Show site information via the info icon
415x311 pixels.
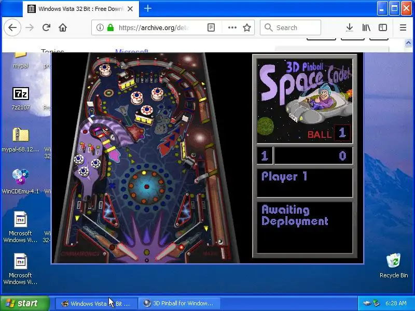coord(100,27)
